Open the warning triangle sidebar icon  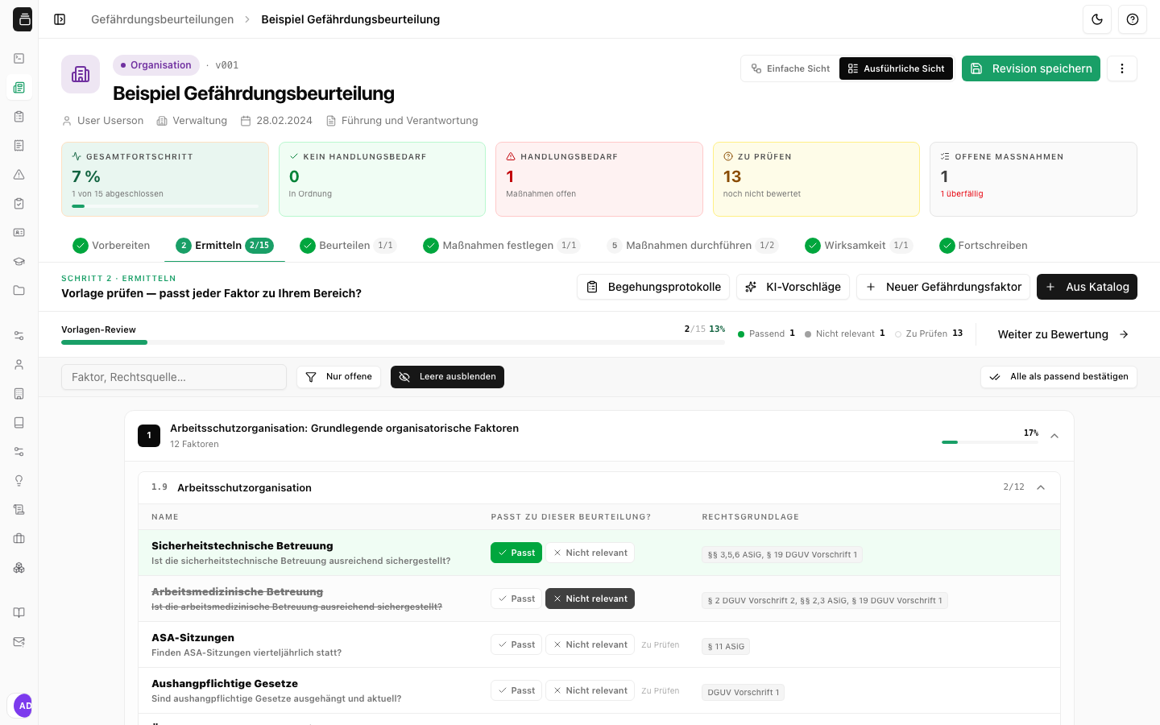click(x=19, y=175)
